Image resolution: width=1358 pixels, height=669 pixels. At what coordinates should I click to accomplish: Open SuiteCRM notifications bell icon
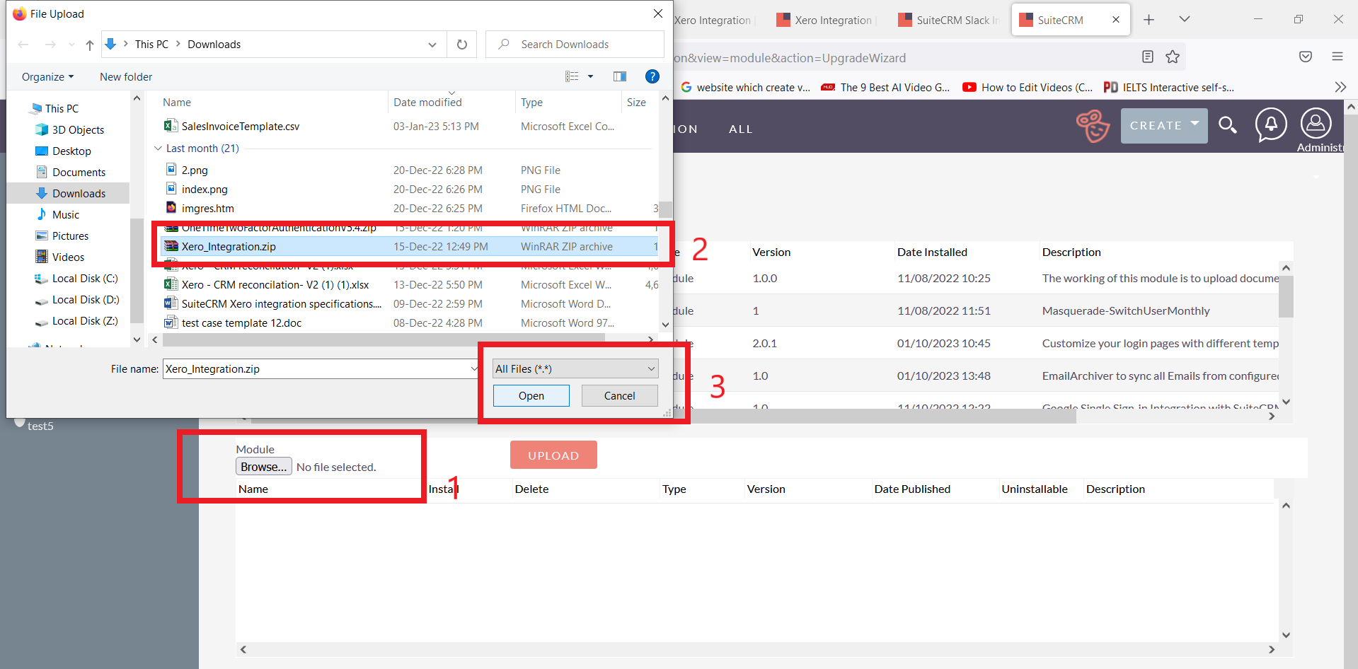pyautogui.click(x=1271, y=124)
